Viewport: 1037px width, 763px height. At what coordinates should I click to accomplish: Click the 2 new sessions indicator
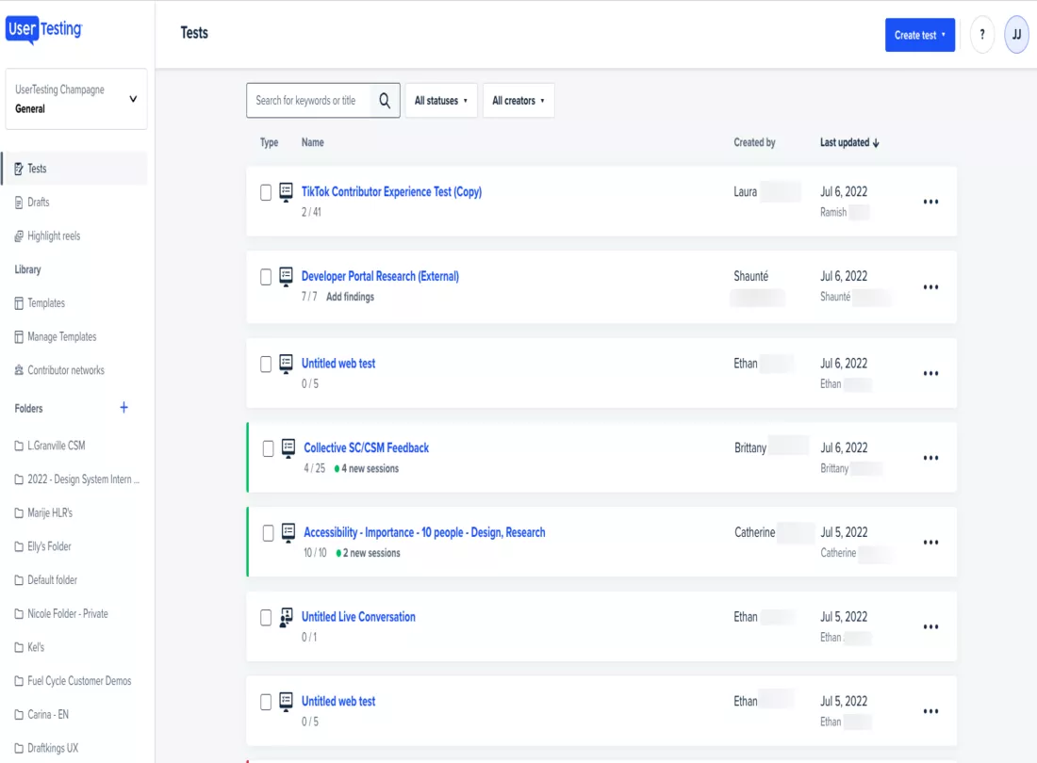click(369, 553)
